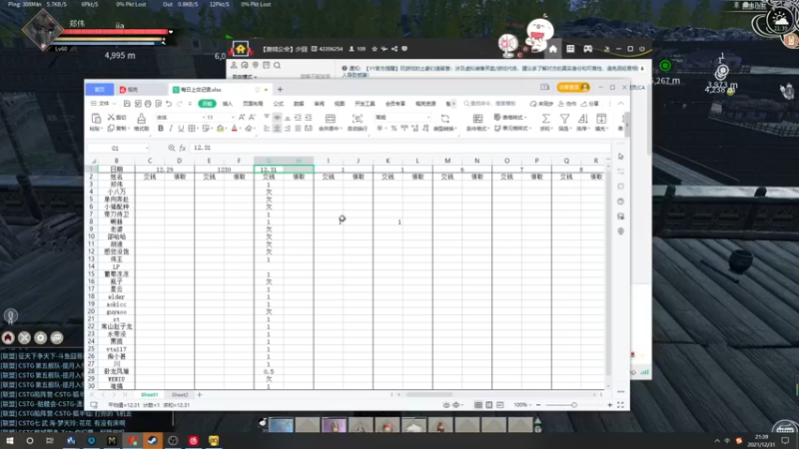Collapse the ribbon with the chevron
Viewport: 799px width, 449px height.
coord(620,104)
